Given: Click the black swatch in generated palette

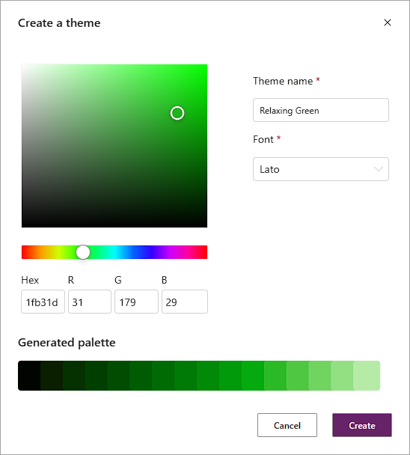Looking at the screenshot, I should 29,376.
